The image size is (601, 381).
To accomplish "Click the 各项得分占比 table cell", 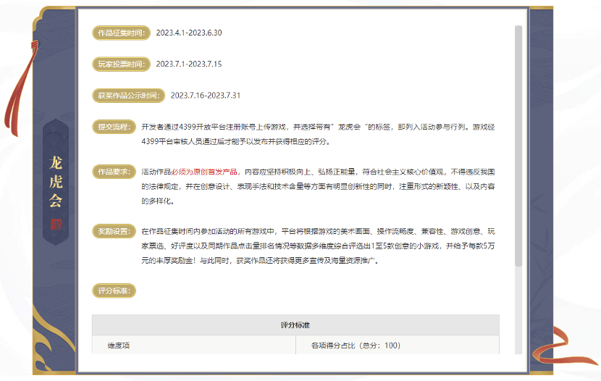I will [398, 345].
